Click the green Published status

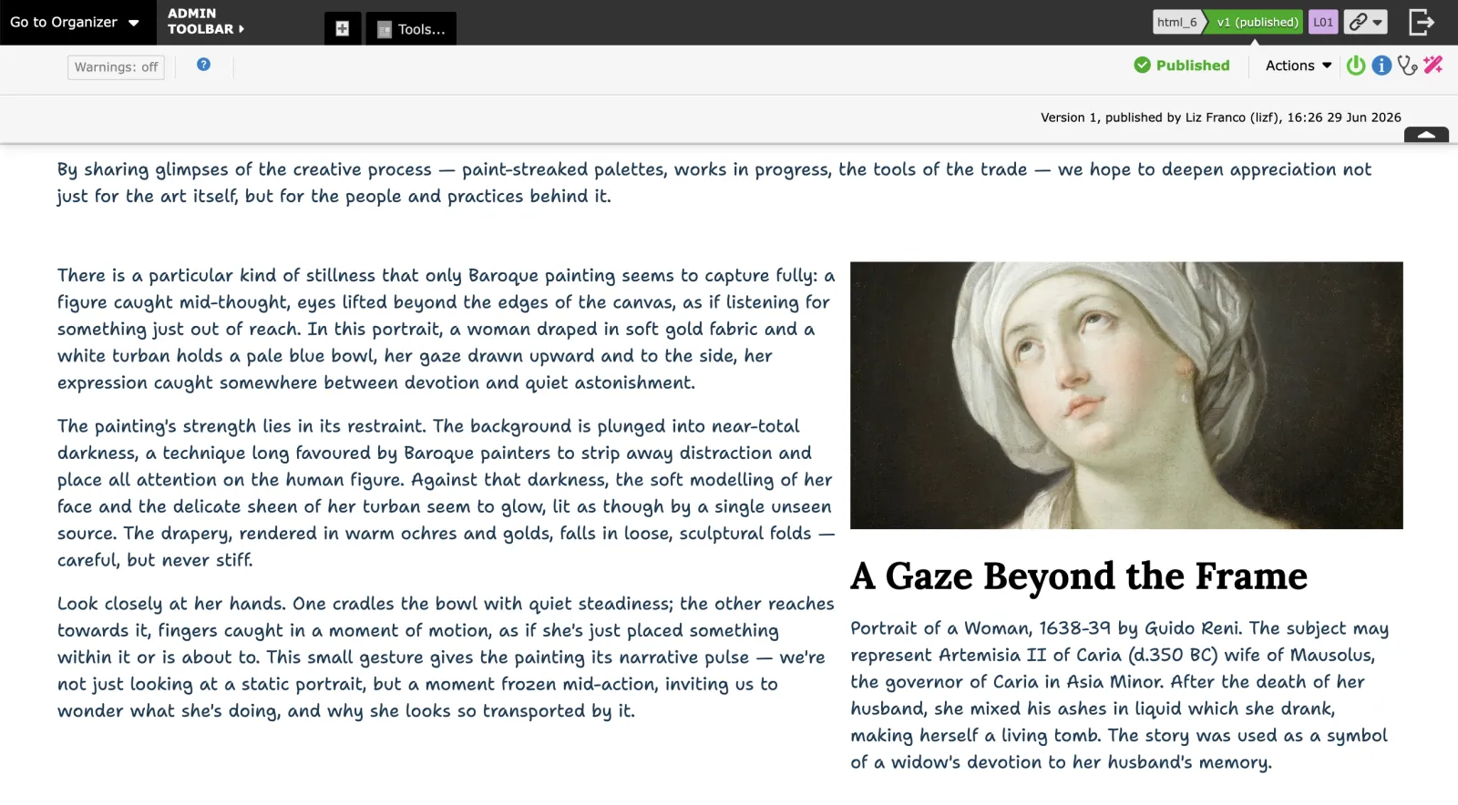1182,66
